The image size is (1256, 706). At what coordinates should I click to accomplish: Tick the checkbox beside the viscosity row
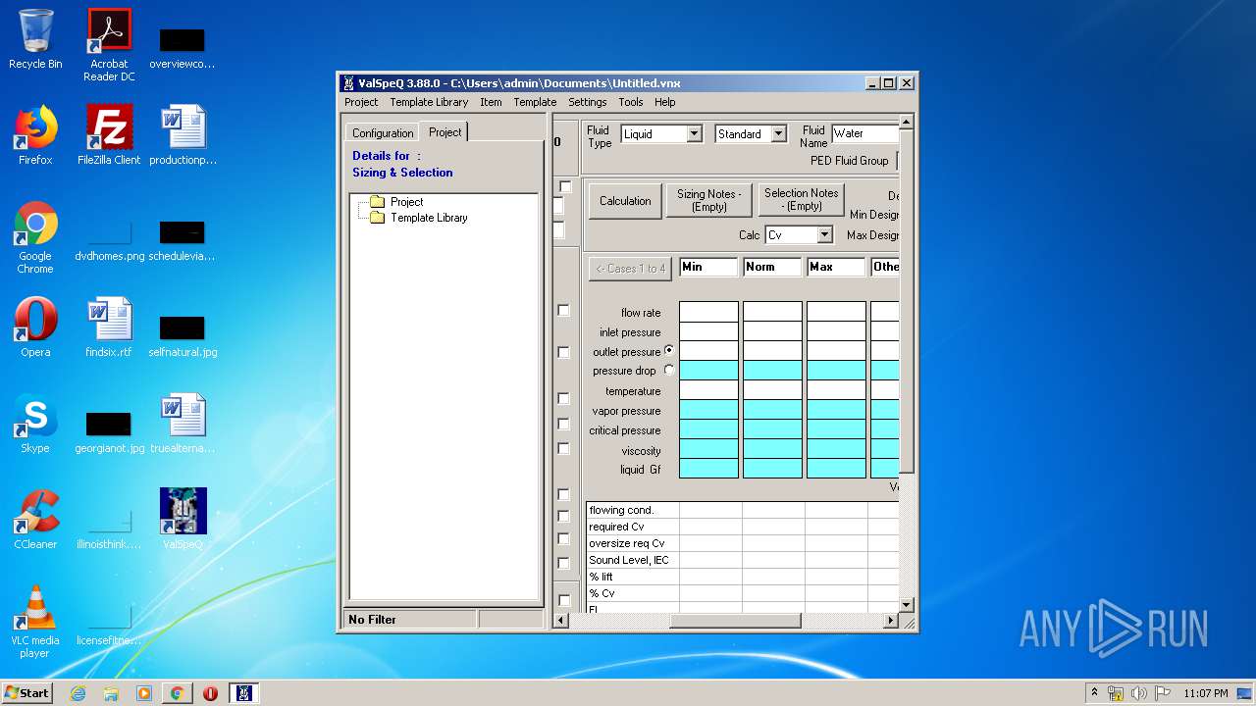pos(563,448)
